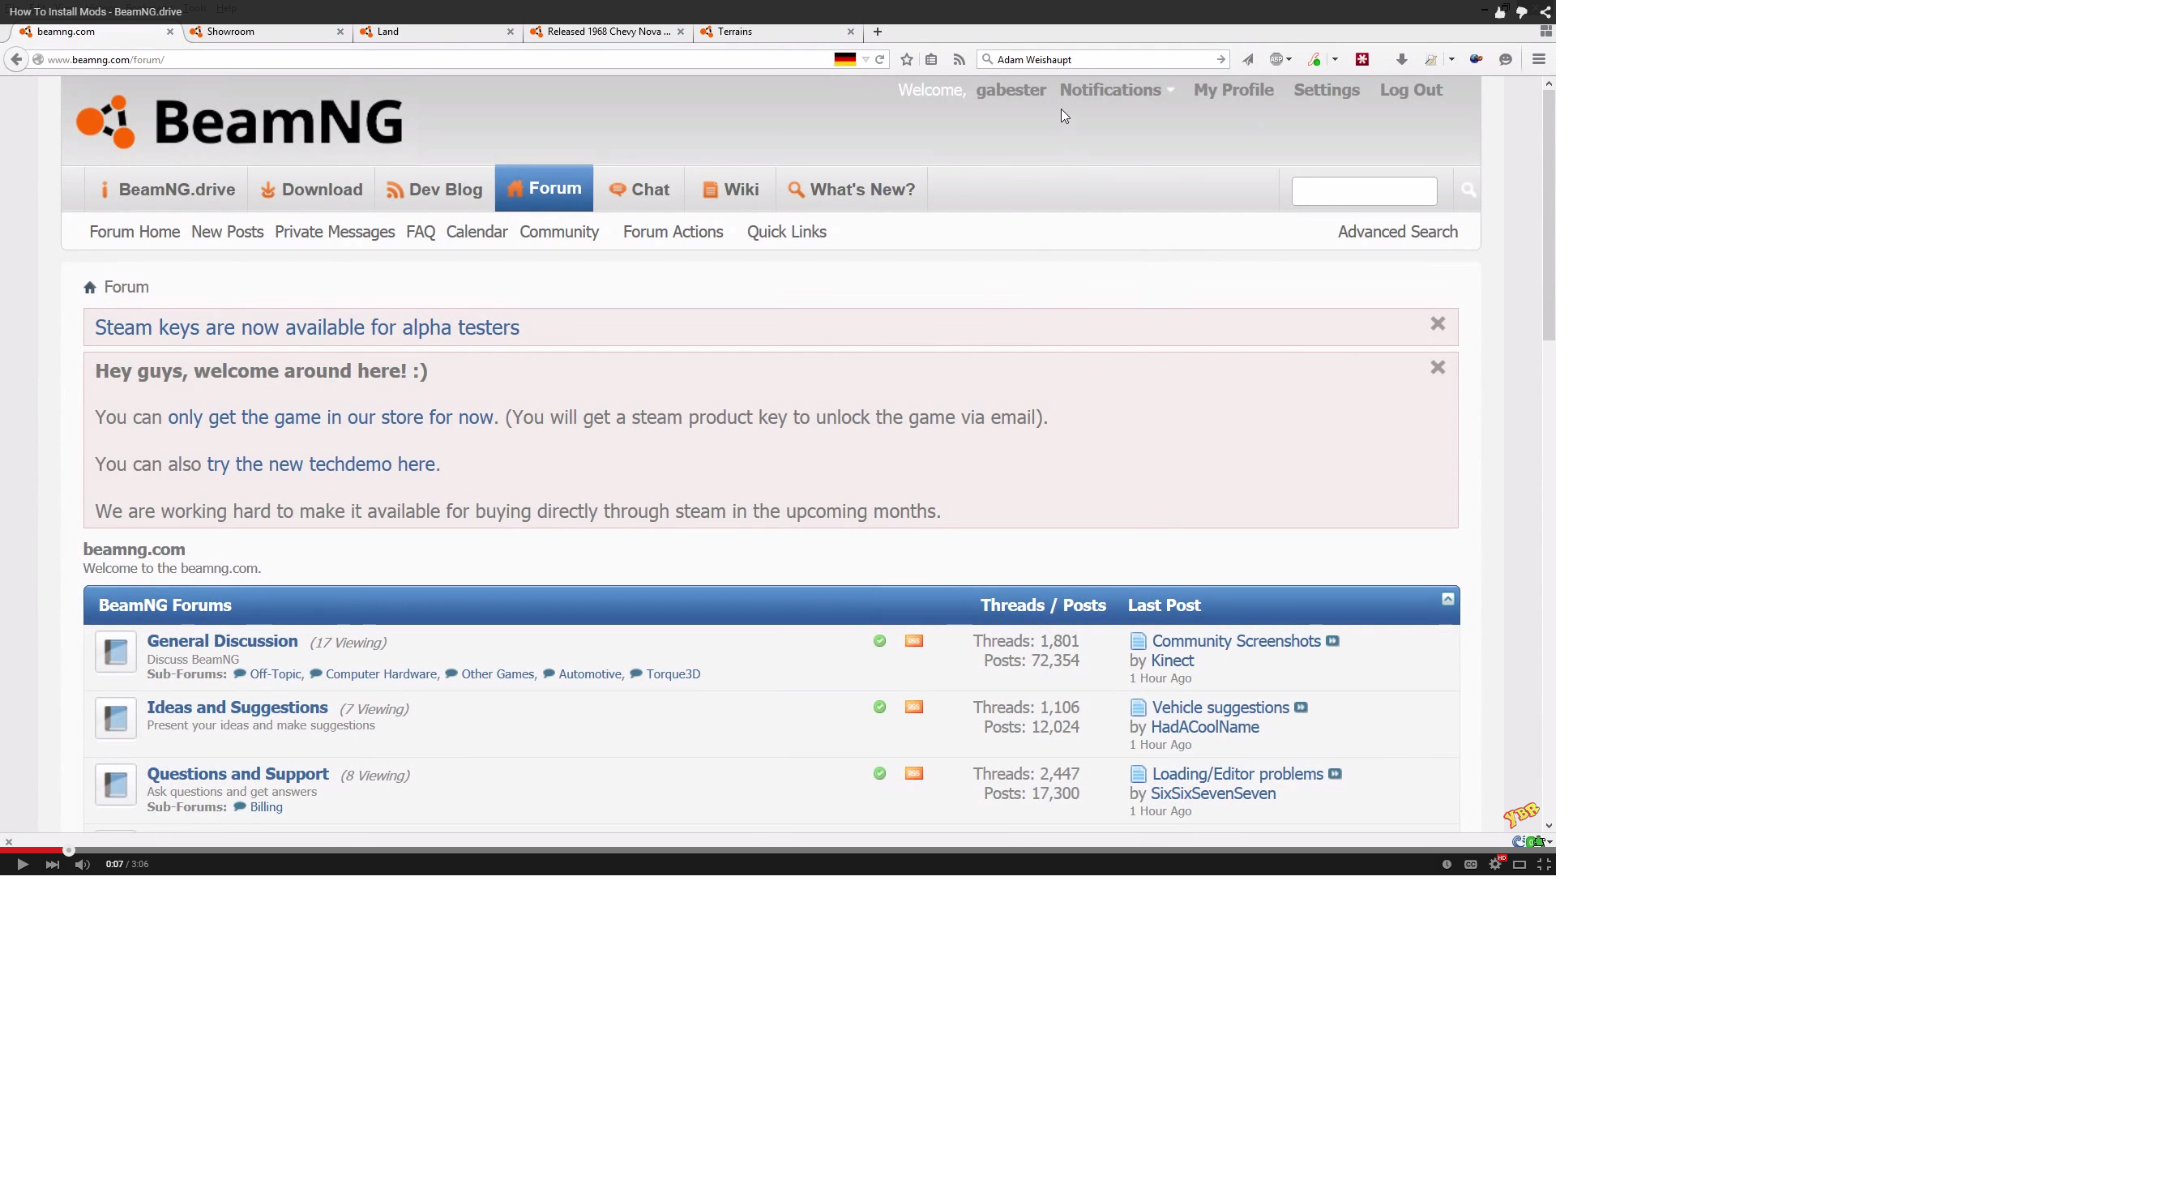This screenshot has height=1180, width=2167.
Task: Open the Advanced Search link
Action: [1397, 232]
